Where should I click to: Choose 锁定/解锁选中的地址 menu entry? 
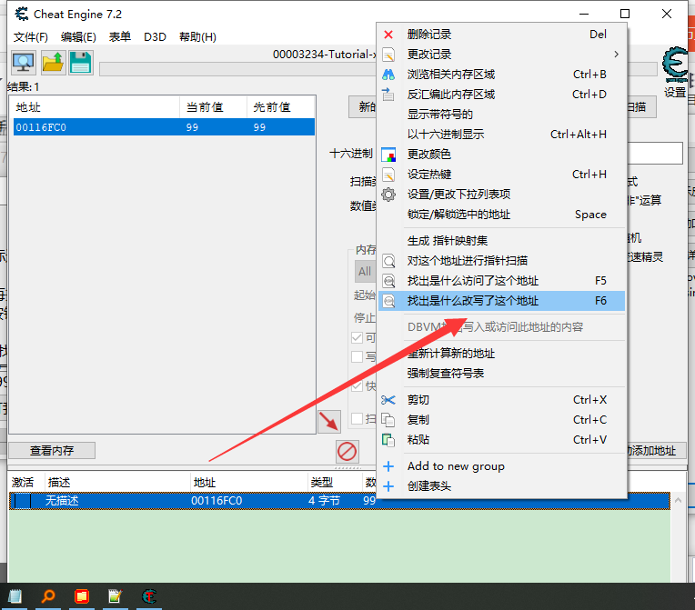point(502,215)
